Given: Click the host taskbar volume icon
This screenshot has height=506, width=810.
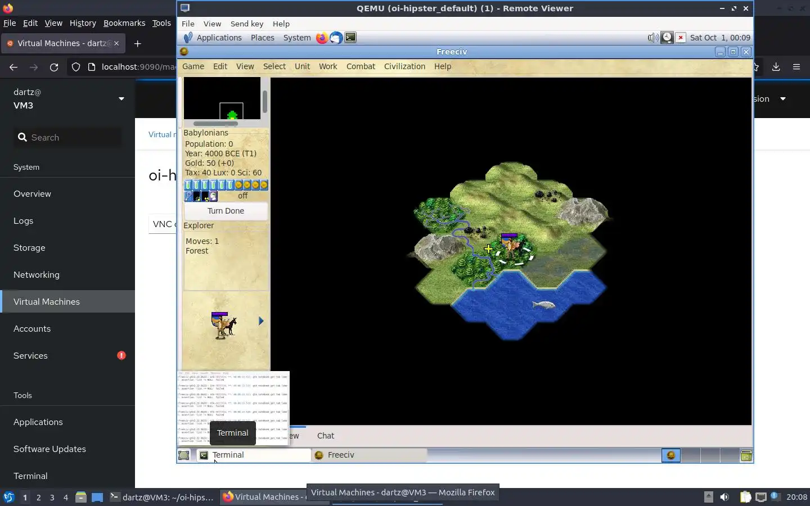Looking at the screenshot, I should (724, 497).
